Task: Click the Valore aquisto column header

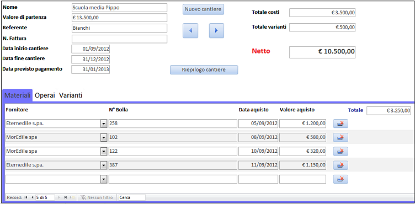Action: 297,110
